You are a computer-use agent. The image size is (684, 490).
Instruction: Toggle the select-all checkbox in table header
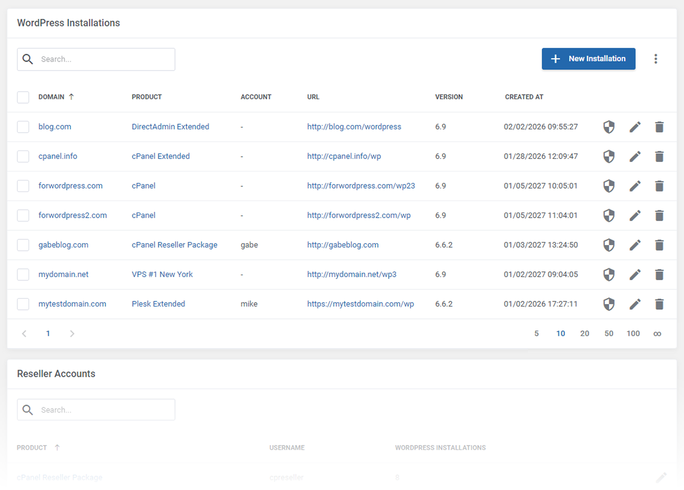pos(23,97)
